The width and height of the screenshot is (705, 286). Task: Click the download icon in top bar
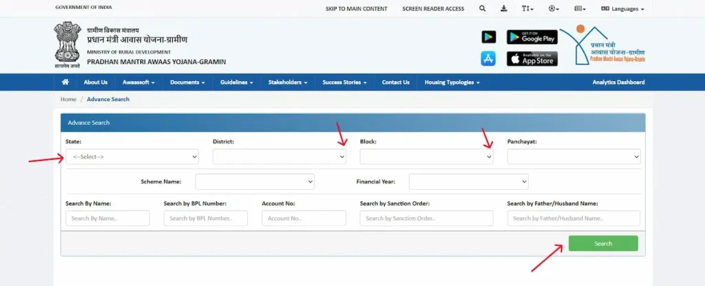click(504, 8)
